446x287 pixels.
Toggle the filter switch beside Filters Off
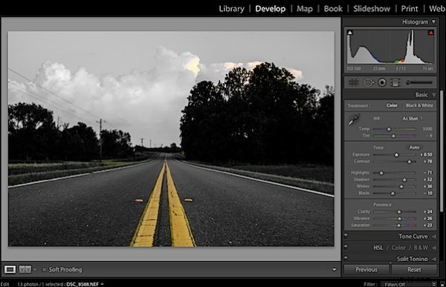point(442,284)
